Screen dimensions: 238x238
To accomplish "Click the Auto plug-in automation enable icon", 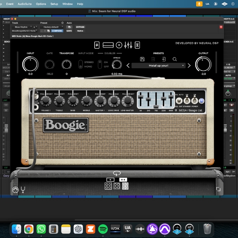I will click(69, 27).
